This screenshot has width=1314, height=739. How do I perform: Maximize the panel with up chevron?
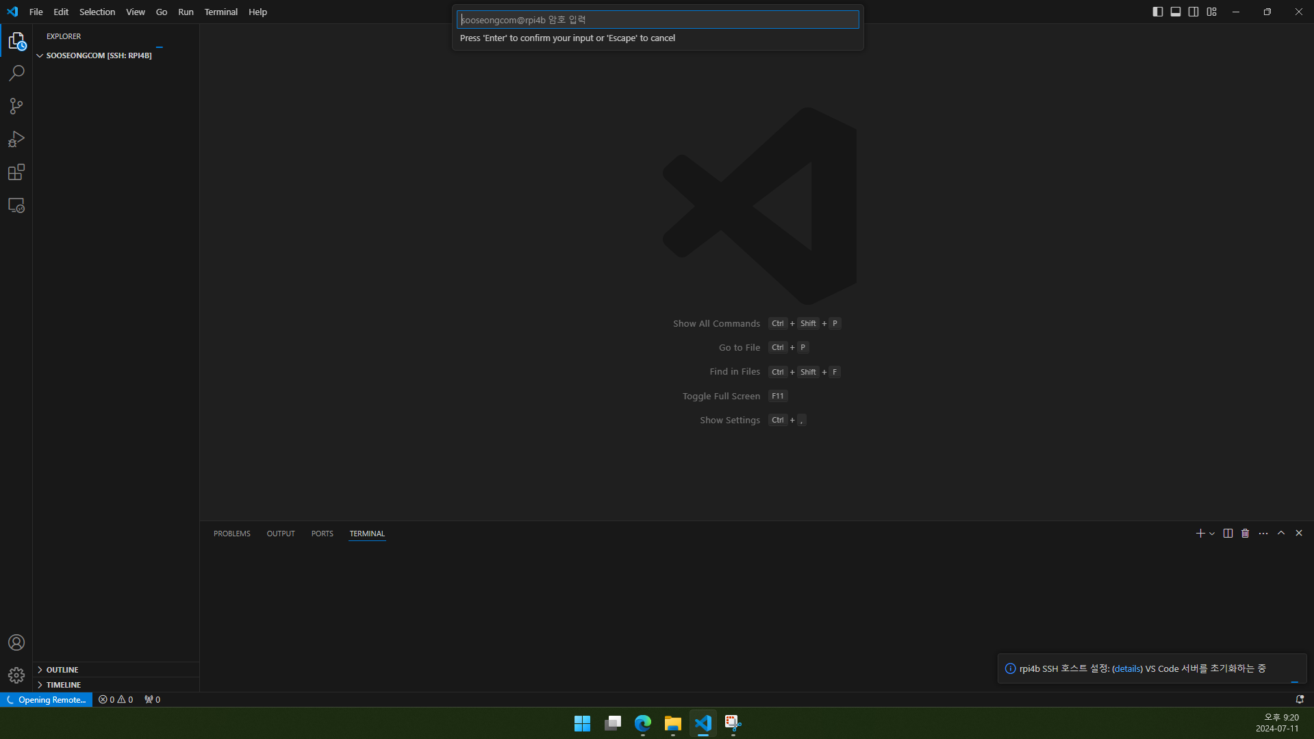[1281, 533]
